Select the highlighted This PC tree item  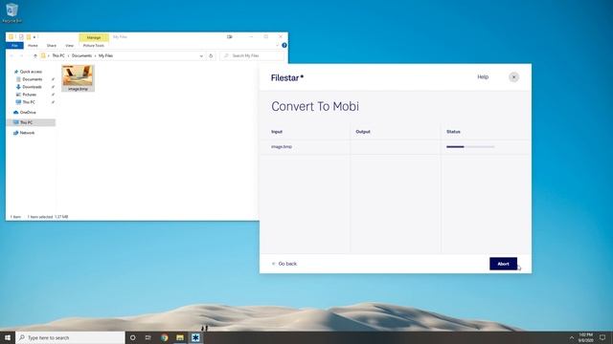(31, 122)
